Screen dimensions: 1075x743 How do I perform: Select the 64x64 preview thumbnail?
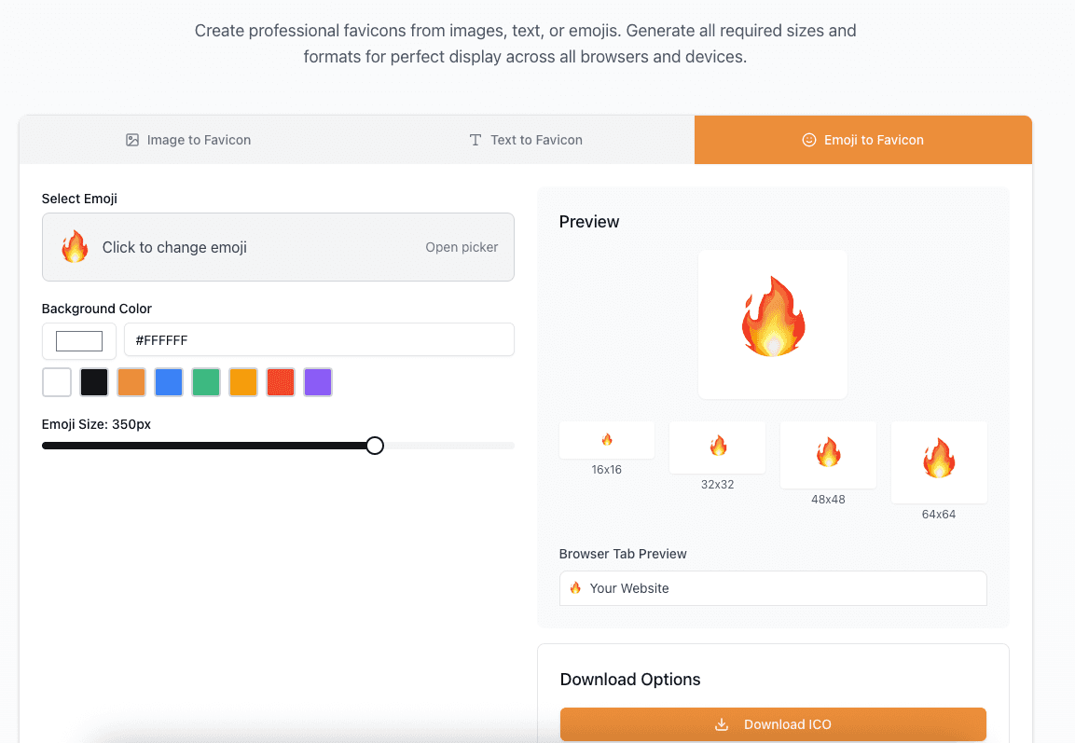point(939,462)
